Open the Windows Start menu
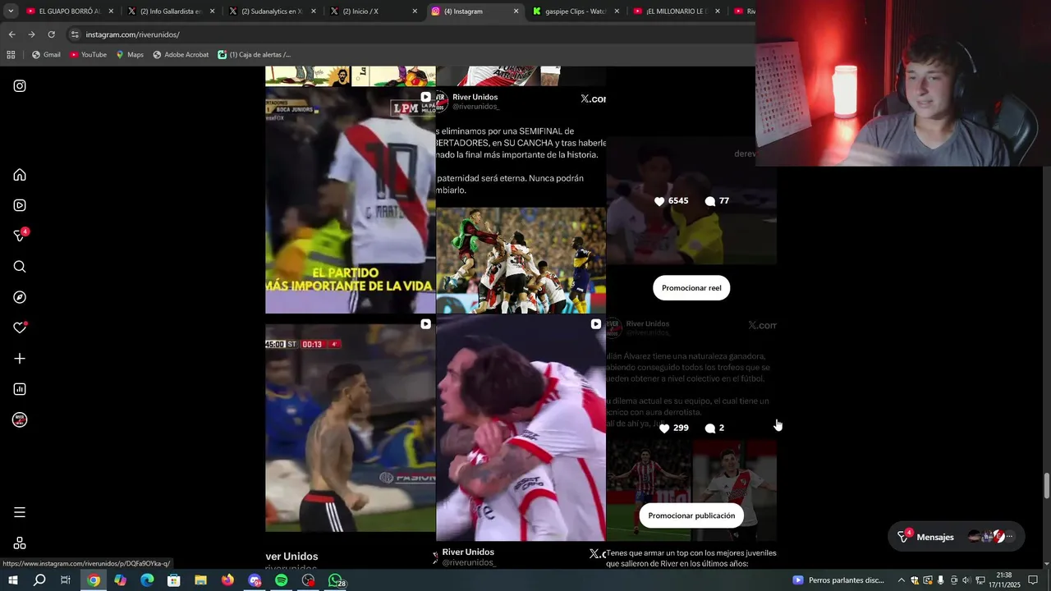 (12, 580)
